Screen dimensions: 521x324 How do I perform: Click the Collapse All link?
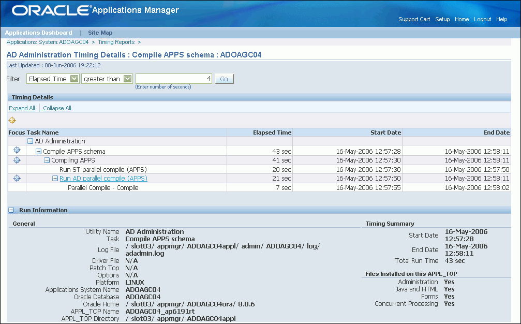[57, 108]
